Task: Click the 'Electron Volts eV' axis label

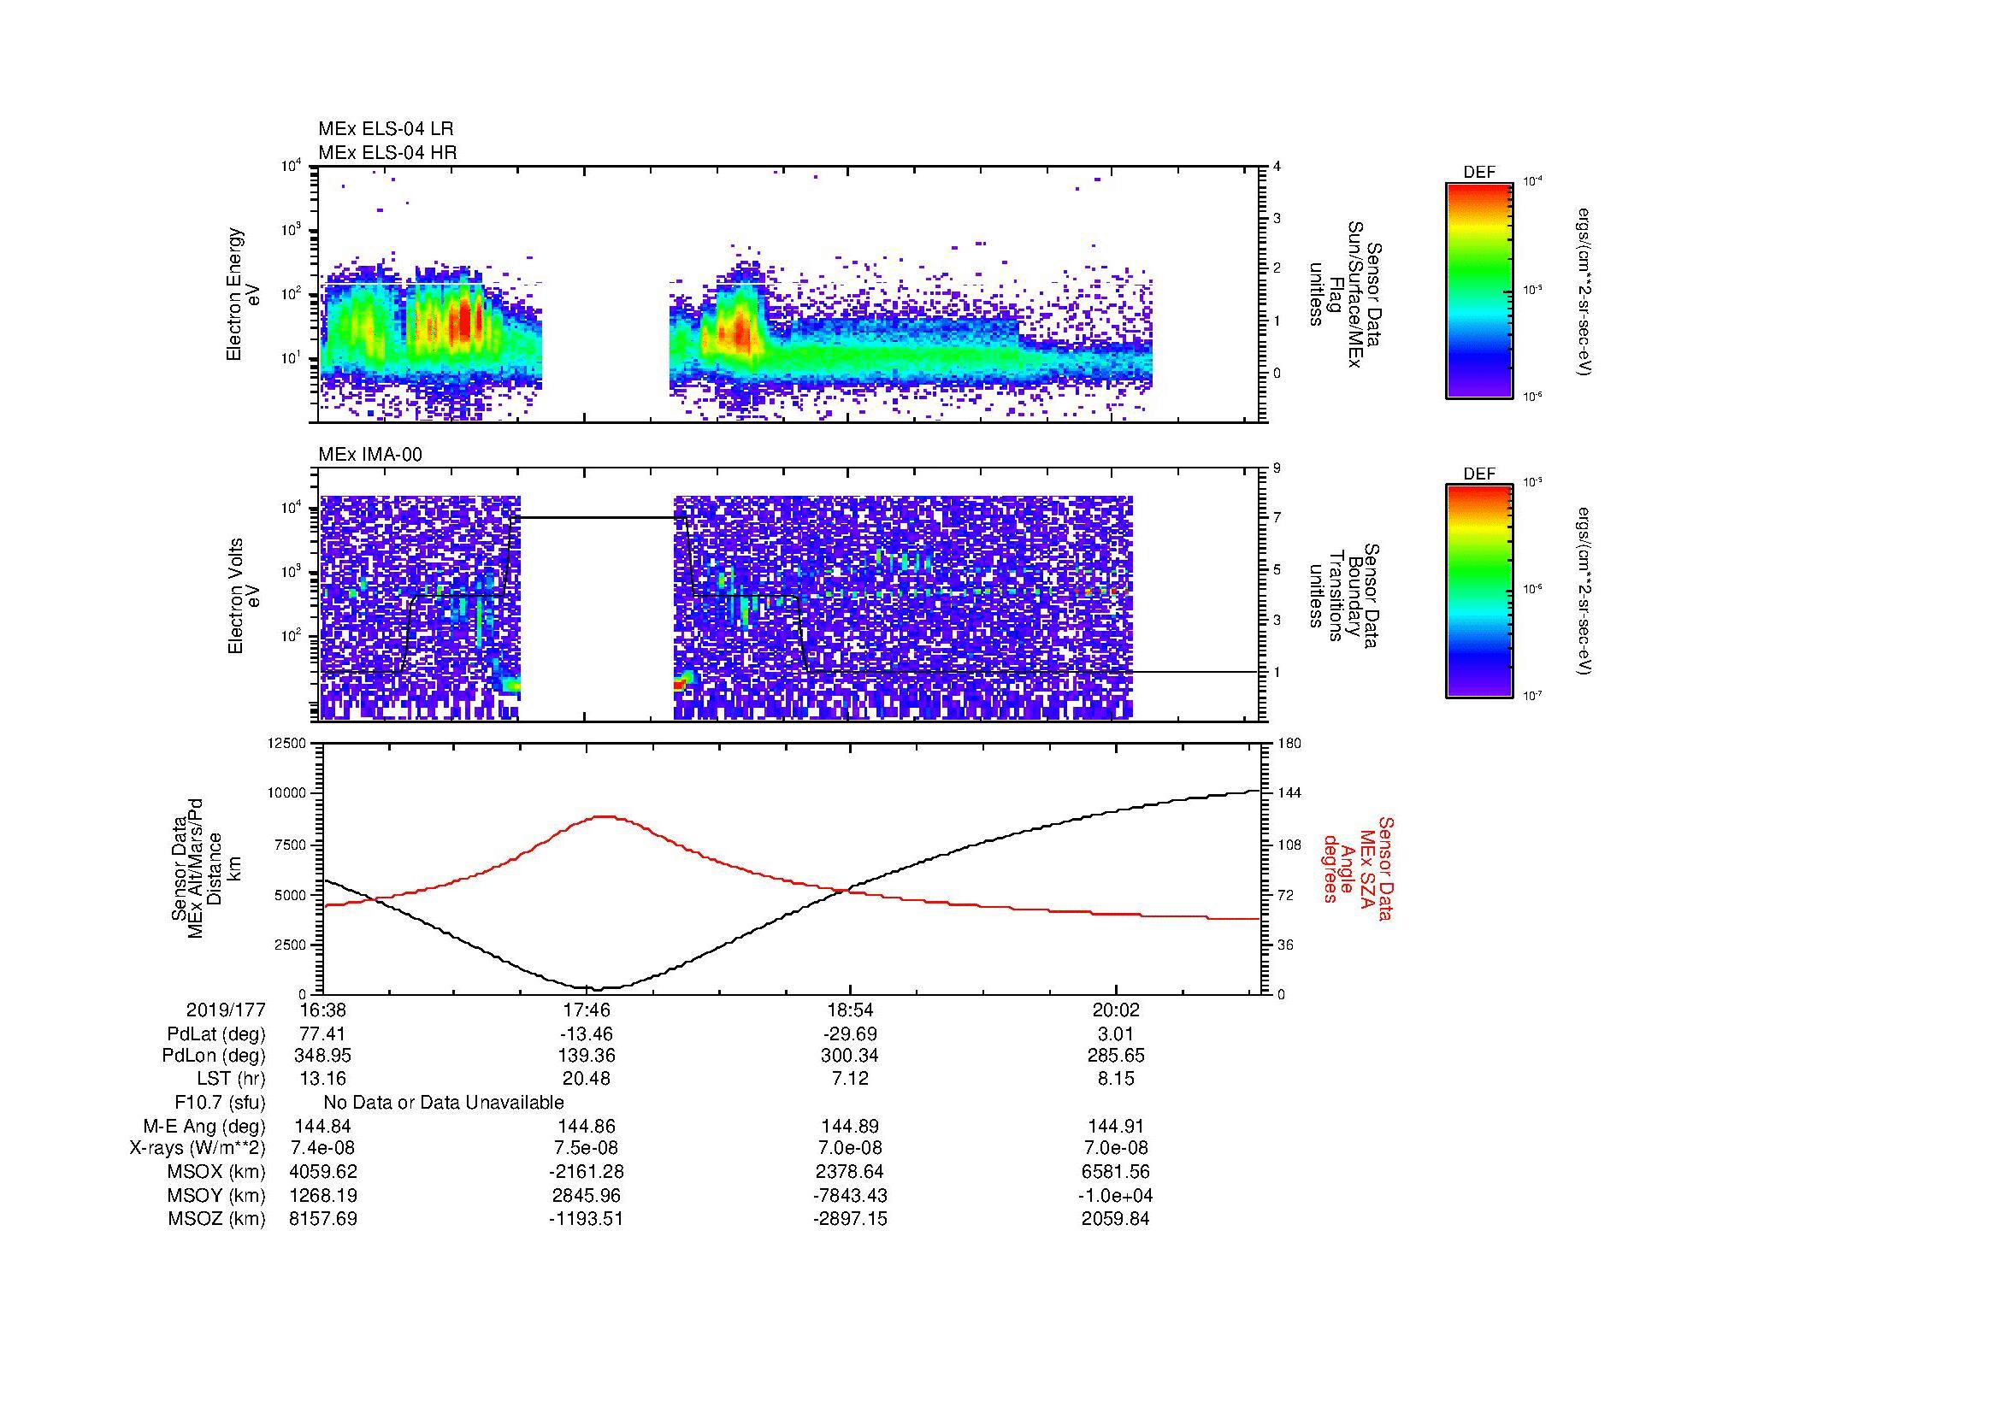Action: tap(243, 597)
